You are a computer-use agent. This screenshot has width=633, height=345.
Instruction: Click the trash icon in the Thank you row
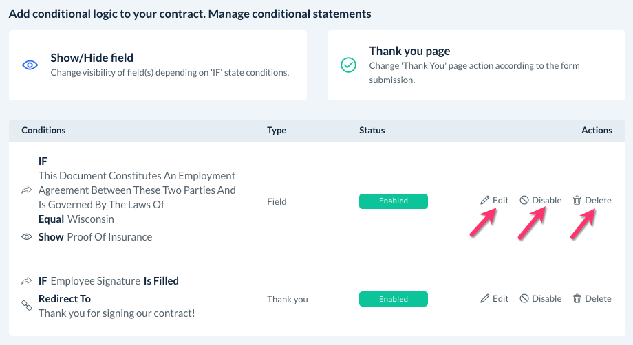point(577,299)
